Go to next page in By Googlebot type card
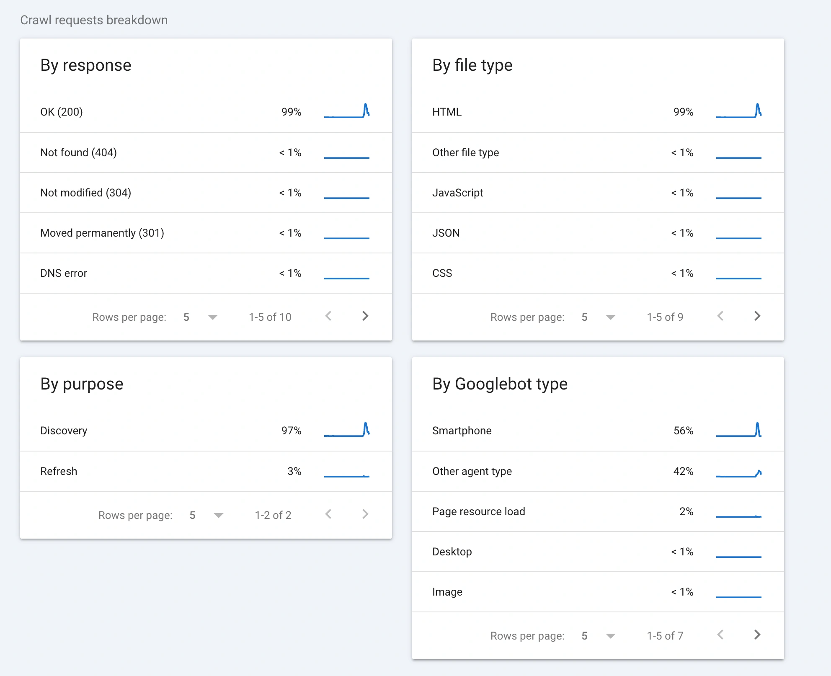The width and height of the screenshot is (831, 676). pos(758,635)
